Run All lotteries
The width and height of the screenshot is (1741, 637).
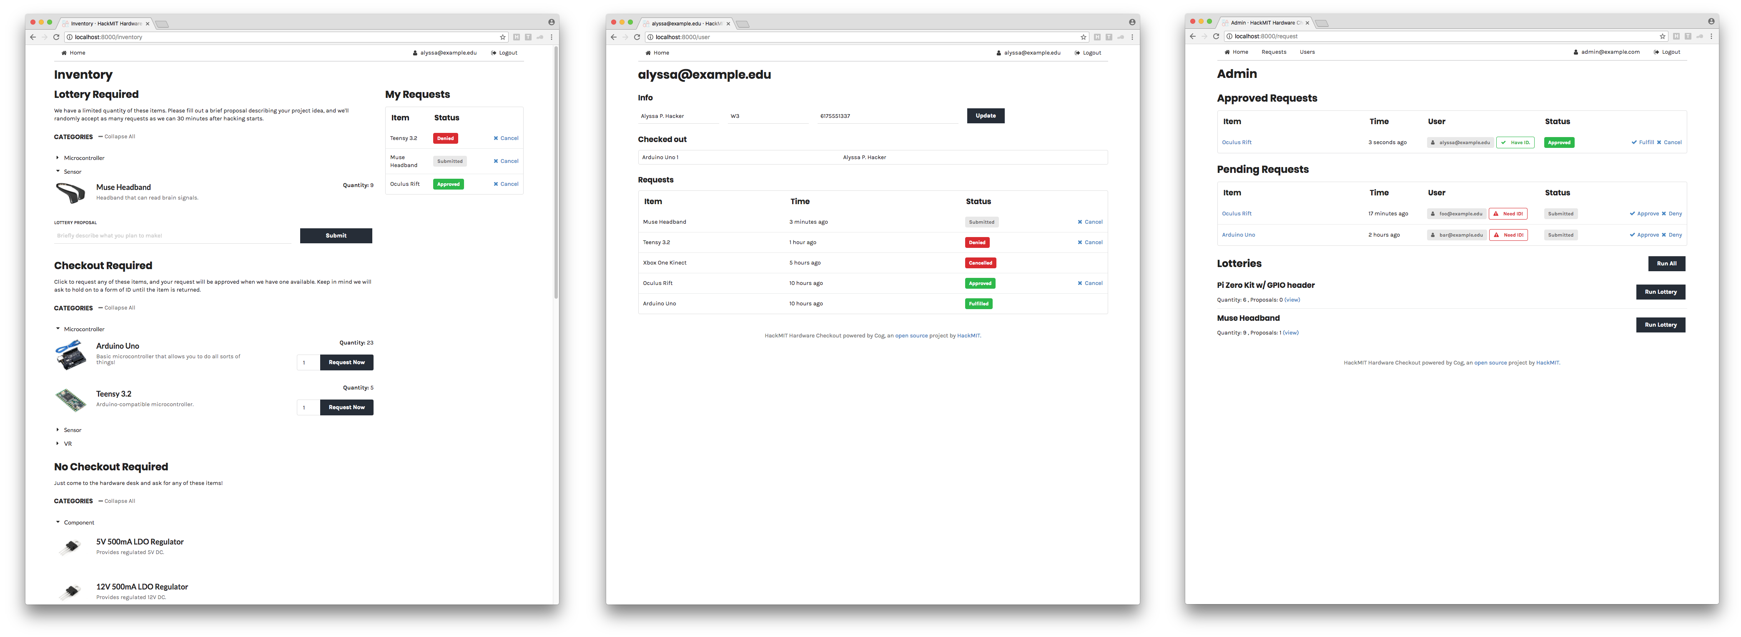1667,263
